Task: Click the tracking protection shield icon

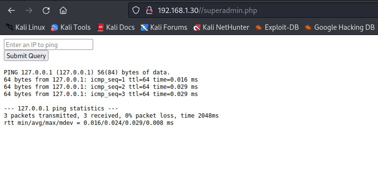Action: click(136, 11)
